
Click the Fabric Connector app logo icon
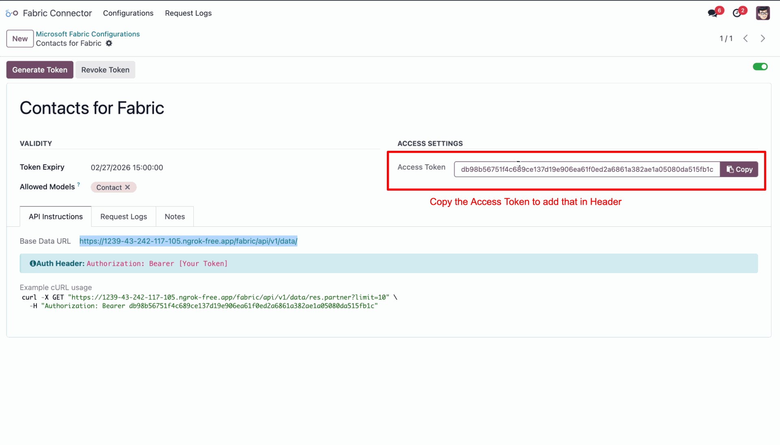[12, 13]
